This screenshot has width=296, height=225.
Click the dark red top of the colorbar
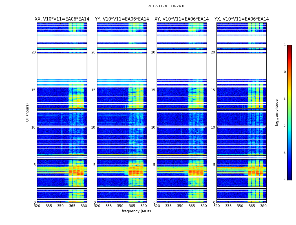290,46
